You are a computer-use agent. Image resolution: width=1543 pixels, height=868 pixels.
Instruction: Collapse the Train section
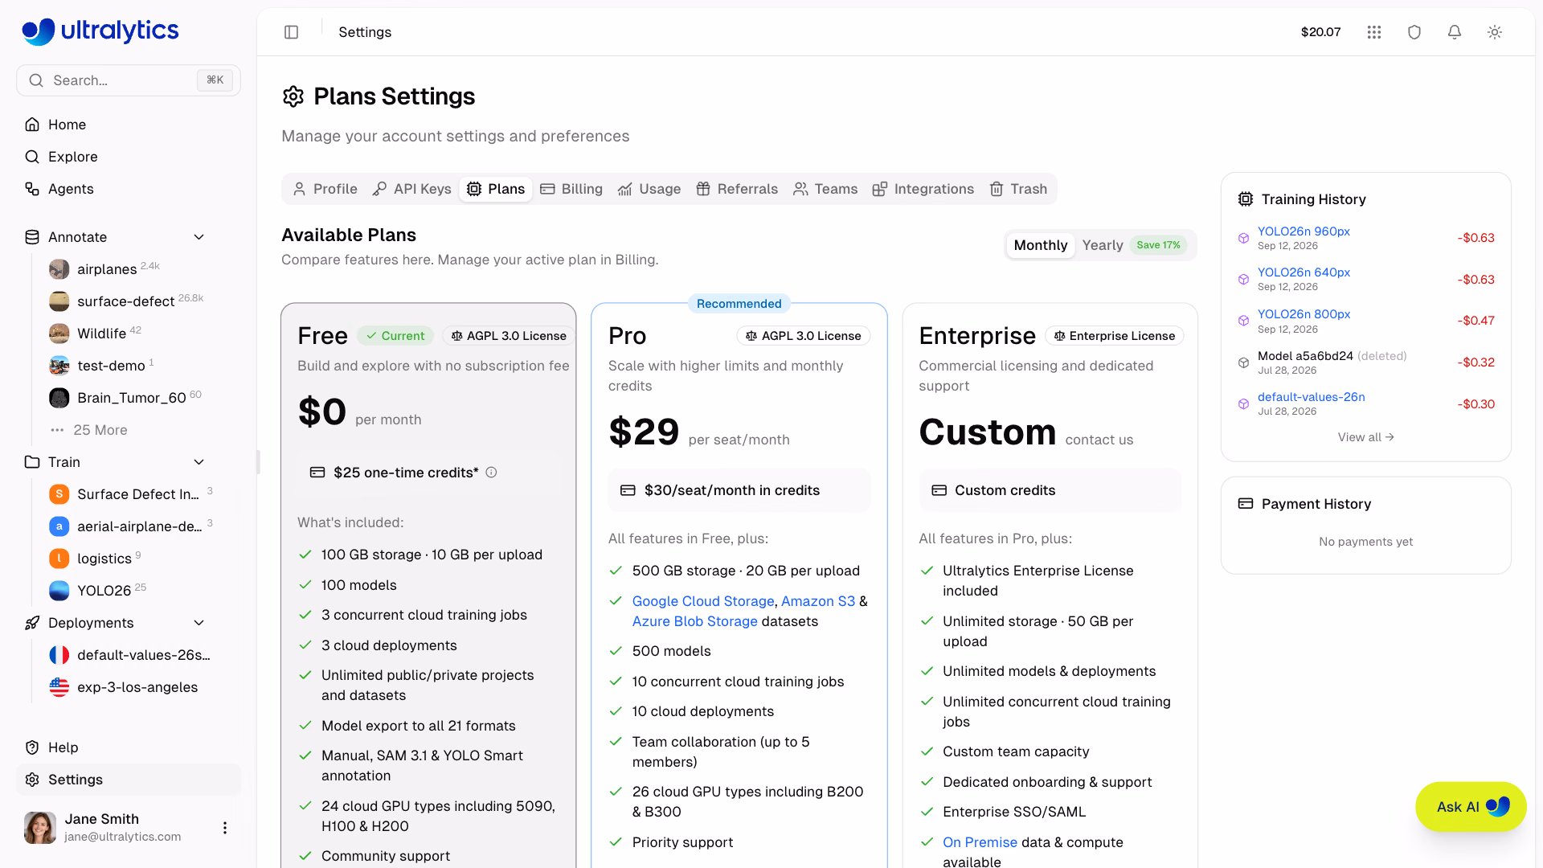[x=199, y=462]
